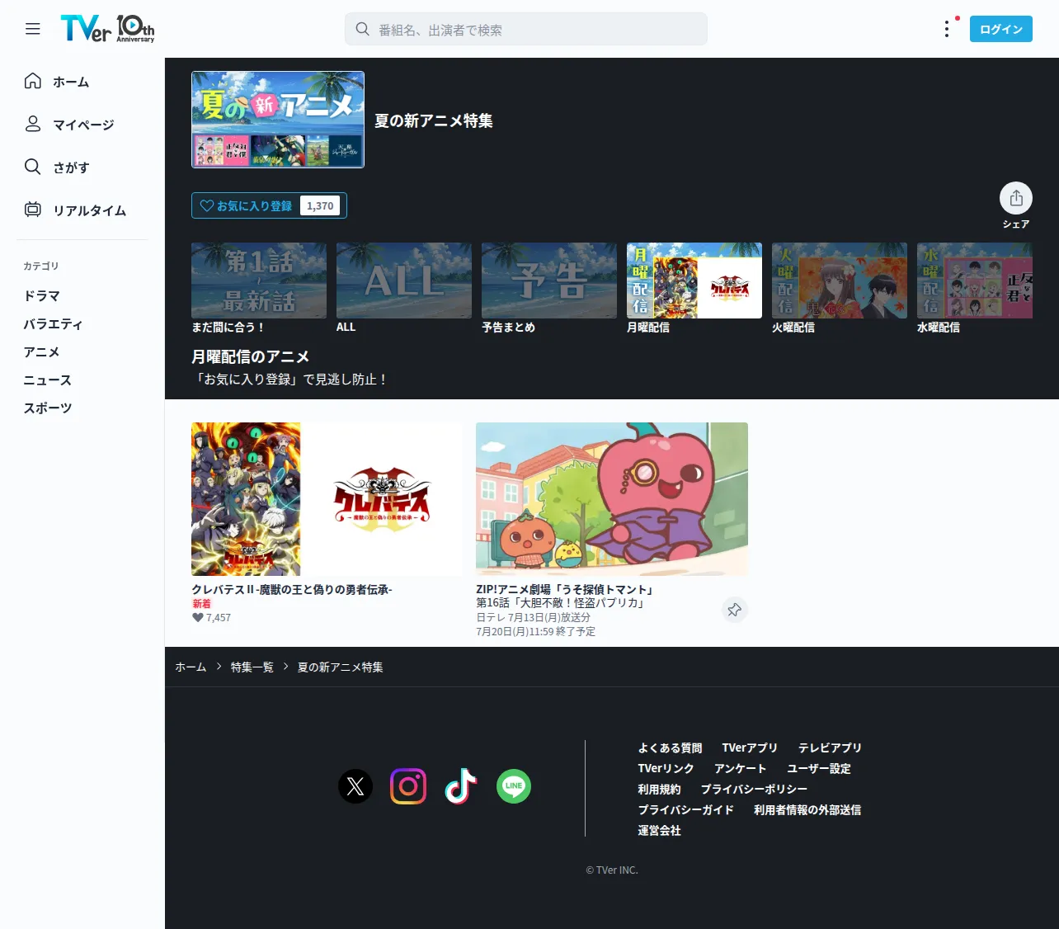Viewport: 1059px width, 929px height.
Task: Click the ログイン button
Action: (x=1001, y=29)
